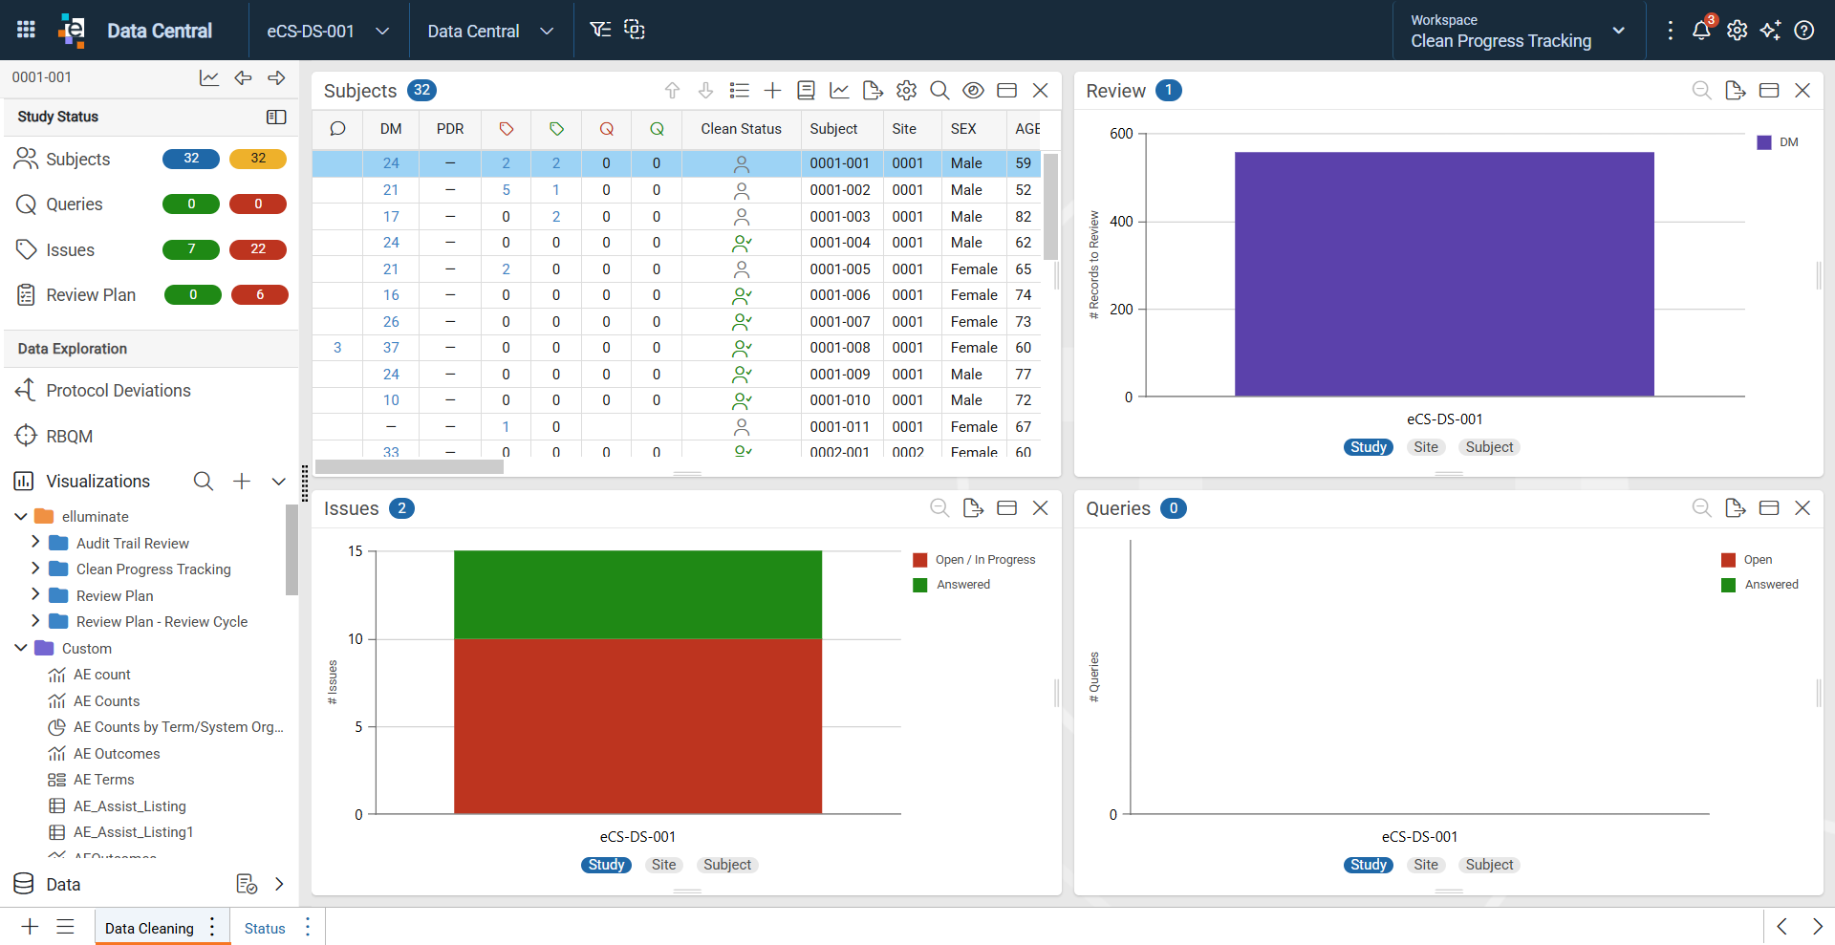Viewport: 1835px width, 945px height.
Task: Click the Subjects table horizontal scrollbar
Action: coord(409,466)
